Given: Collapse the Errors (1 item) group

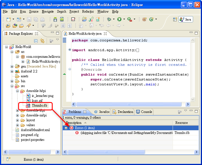Looking at the screenshot, I should pyautogui.click(x=66, y=128).
